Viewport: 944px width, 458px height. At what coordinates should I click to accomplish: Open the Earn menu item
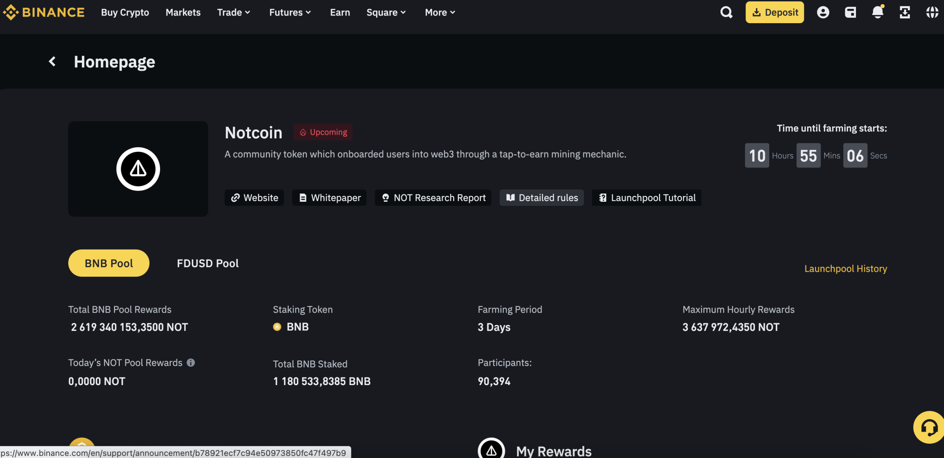pos(340,12)
